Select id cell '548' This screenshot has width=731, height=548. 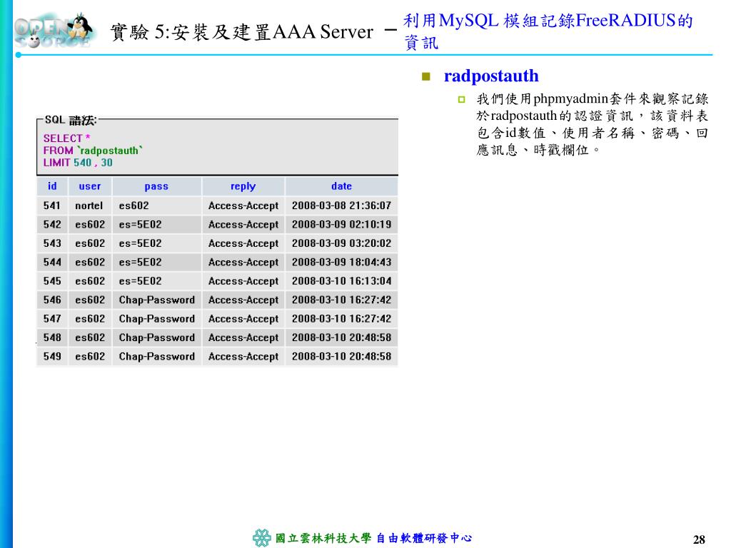[52, 338]
